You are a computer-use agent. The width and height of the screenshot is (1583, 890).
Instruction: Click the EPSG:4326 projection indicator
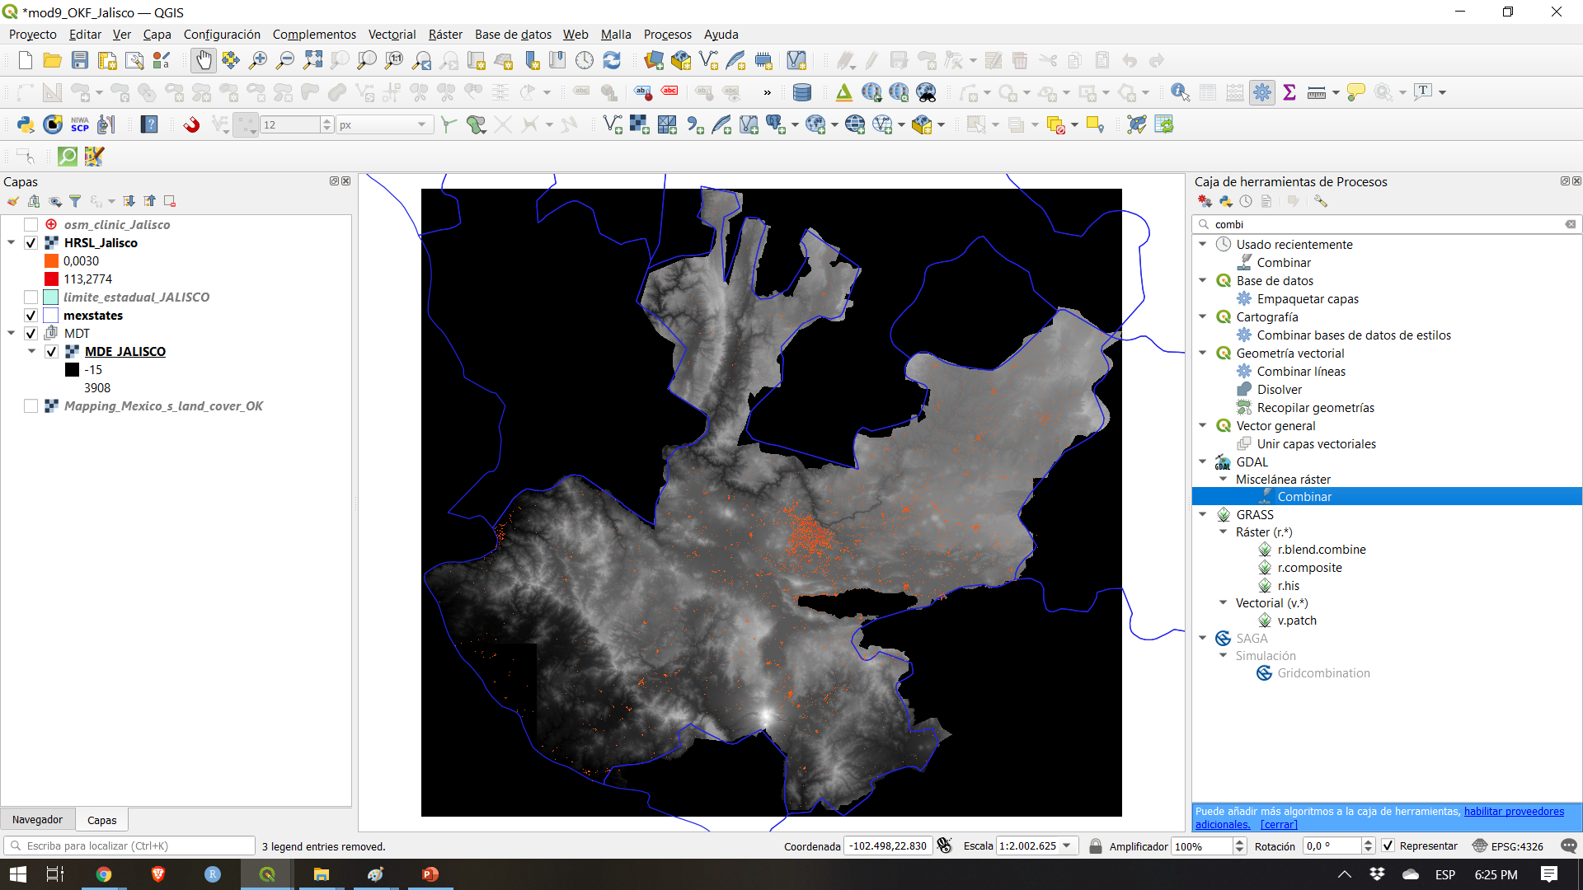(x=1512, y=846)
